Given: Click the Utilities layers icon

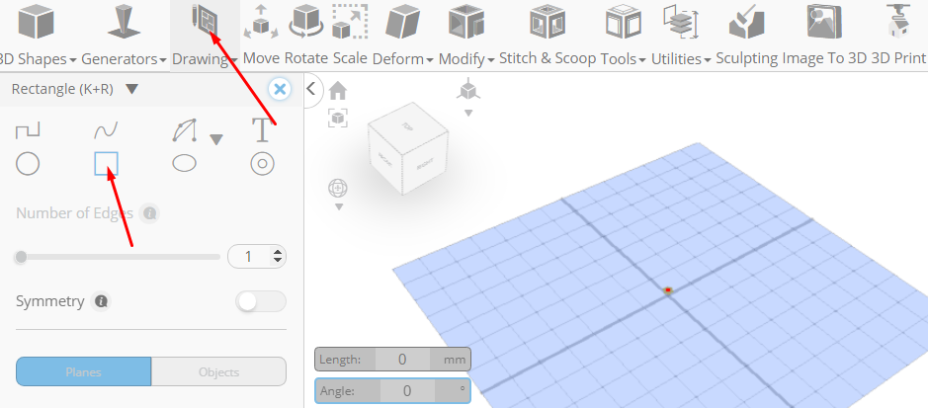Looking at the screenshot, I should click(681, 23).
